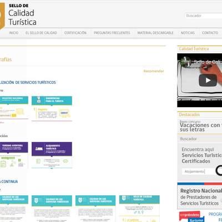Click the Emprendete Turismo banner
This screenshot has width=222, height=222.
click(191, 216)
